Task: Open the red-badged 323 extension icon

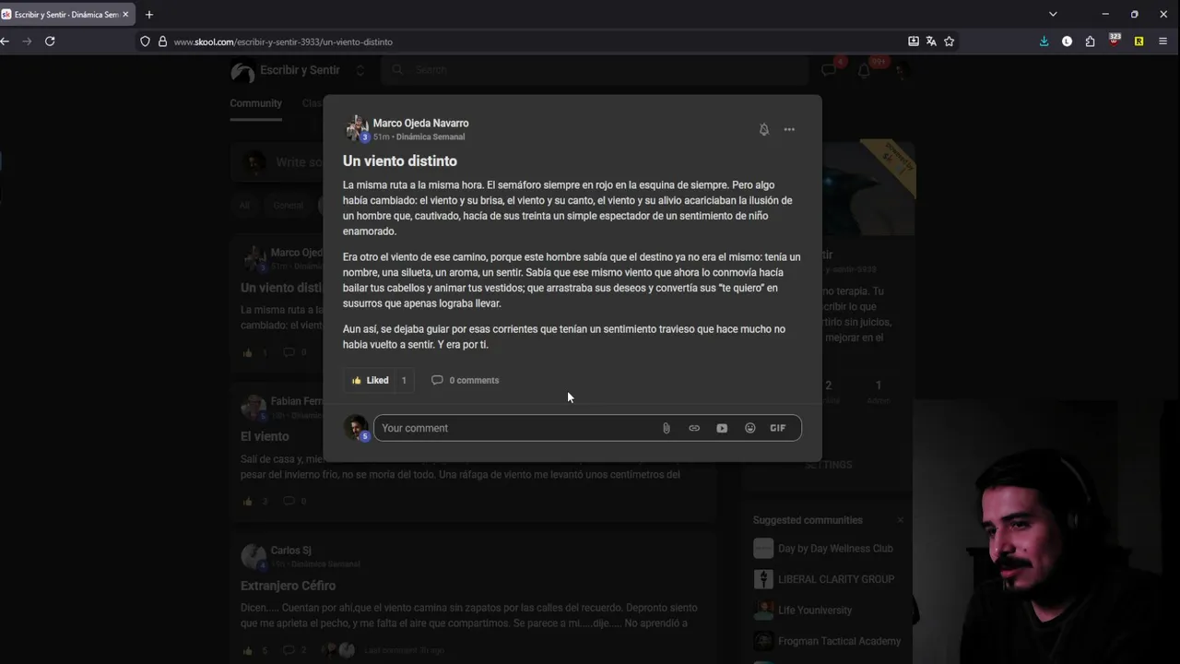Action: pyautogui.click(x=1115, y=41)
